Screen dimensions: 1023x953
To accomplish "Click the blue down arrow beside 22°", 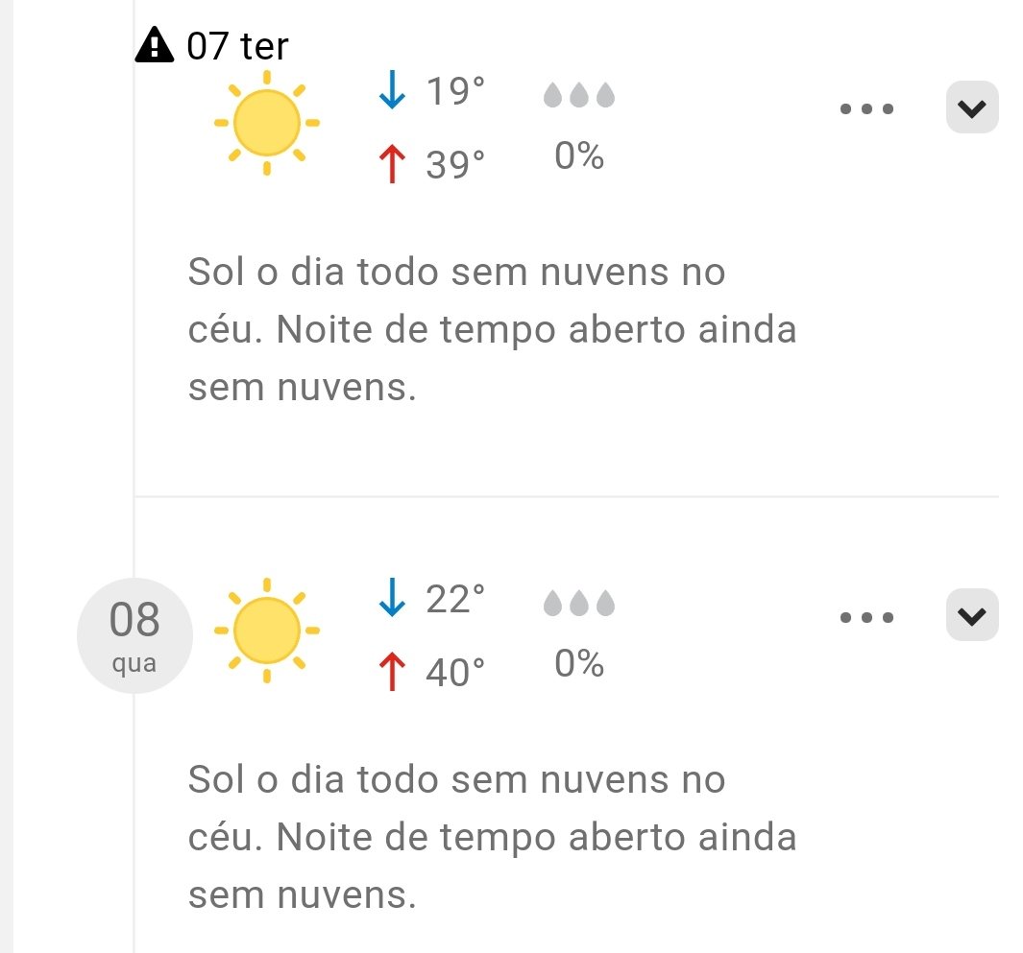I will (x=392, y=597).
